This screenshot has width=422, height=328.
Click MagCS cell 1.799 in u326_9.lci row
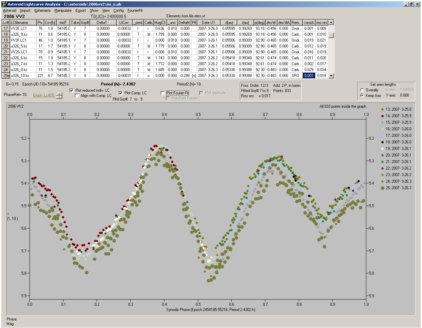(x=160, y=34)
